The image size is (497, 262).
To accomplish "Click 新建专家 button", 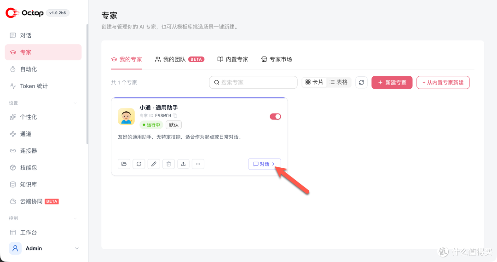I will click(x=392, y=83).
